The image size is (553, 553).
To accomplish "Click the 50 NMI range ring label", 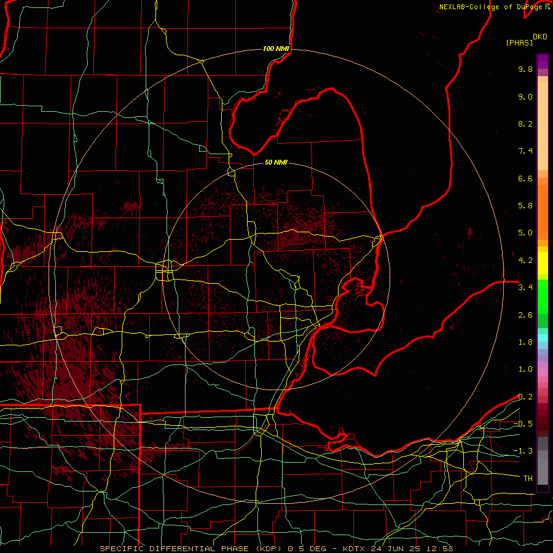I will tap(276, 162).
